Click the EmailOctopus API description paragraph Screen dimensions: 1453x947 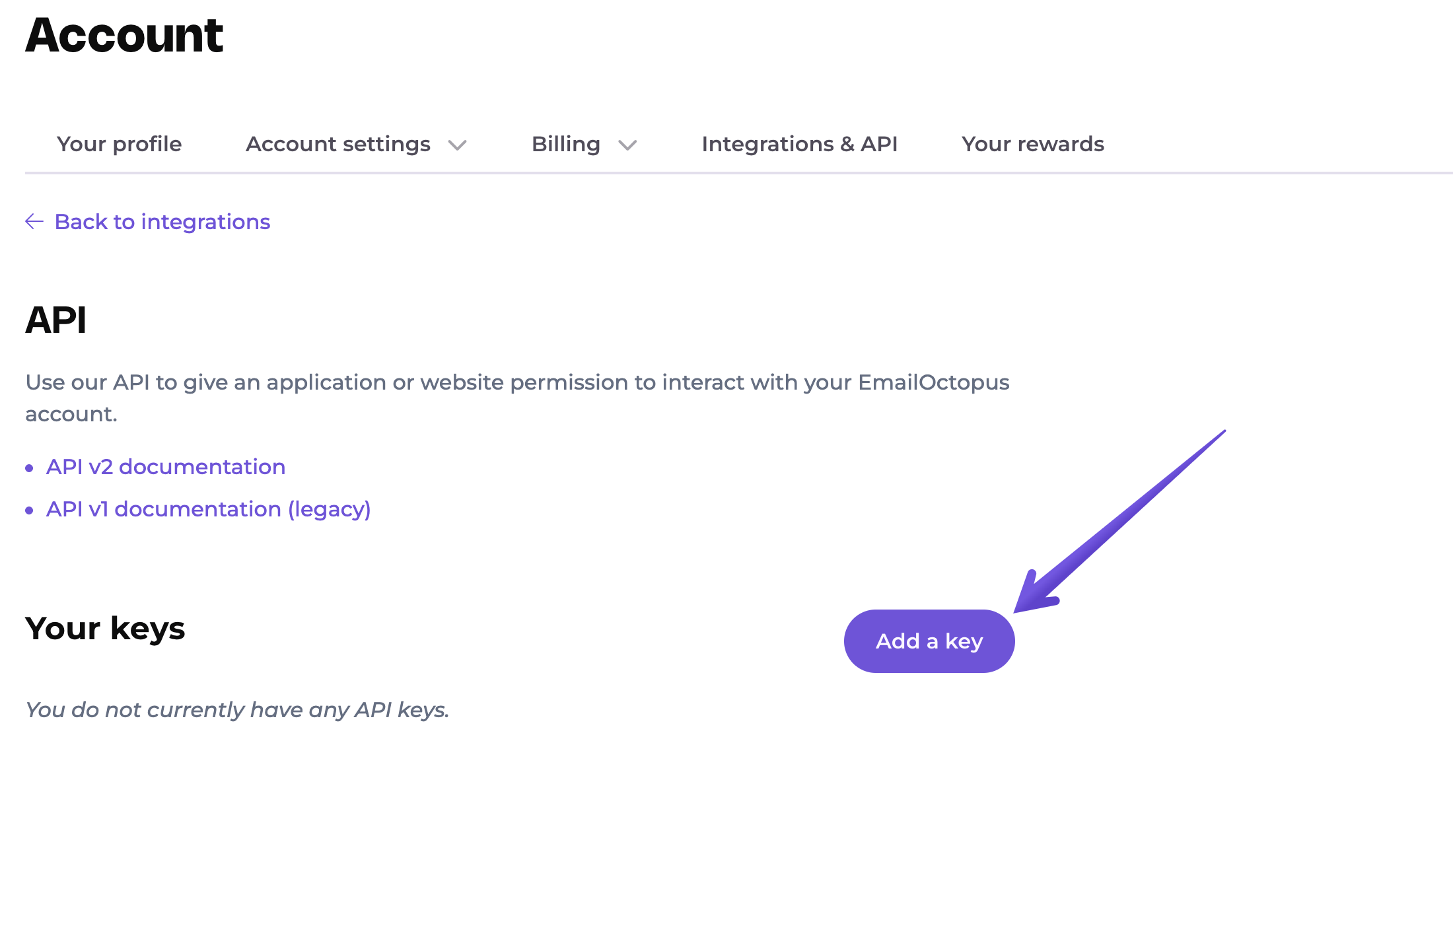517,398
